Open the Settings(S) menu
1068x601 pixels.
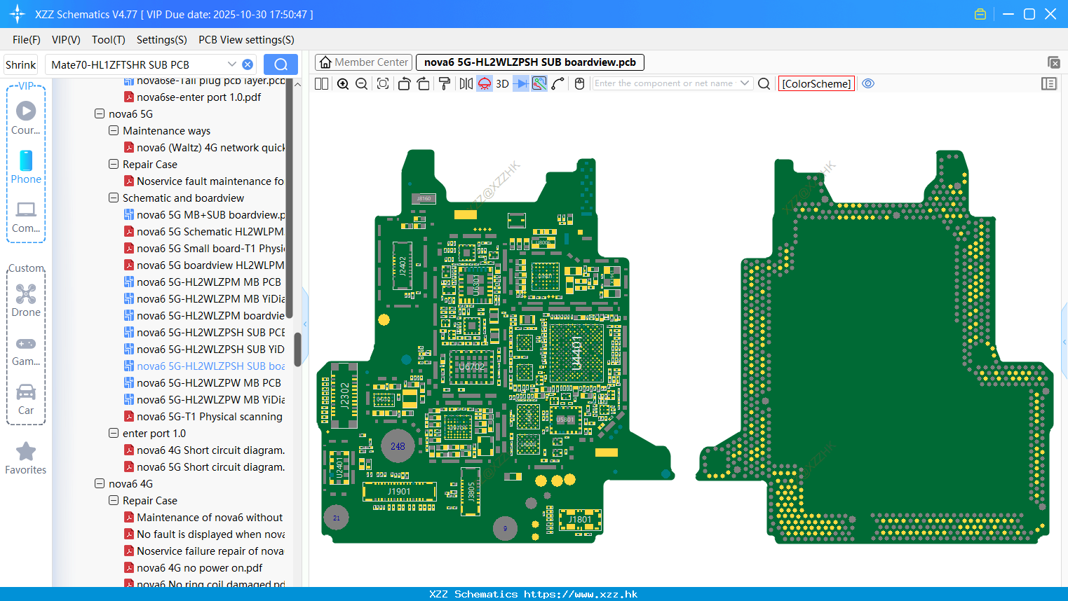[162, 40]
